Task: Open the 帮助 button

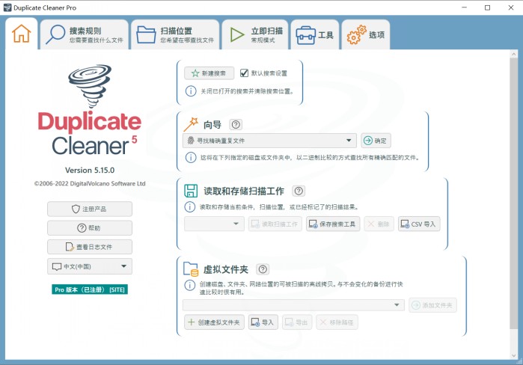Action: [x=90, y=228]
